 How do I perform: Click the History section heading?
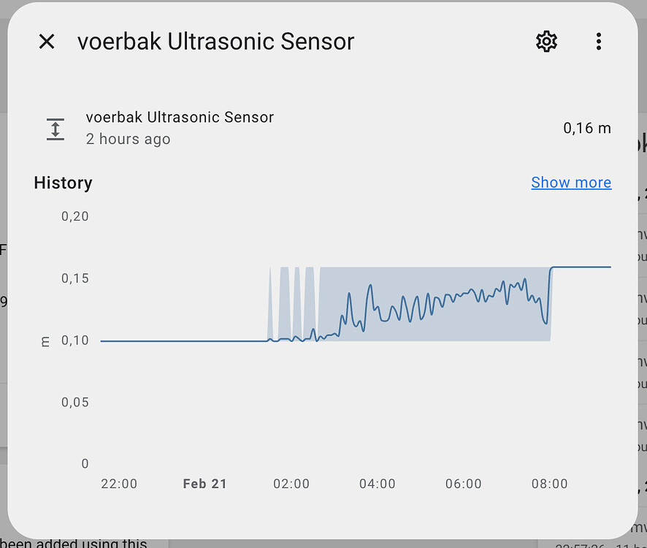(63, 183)
